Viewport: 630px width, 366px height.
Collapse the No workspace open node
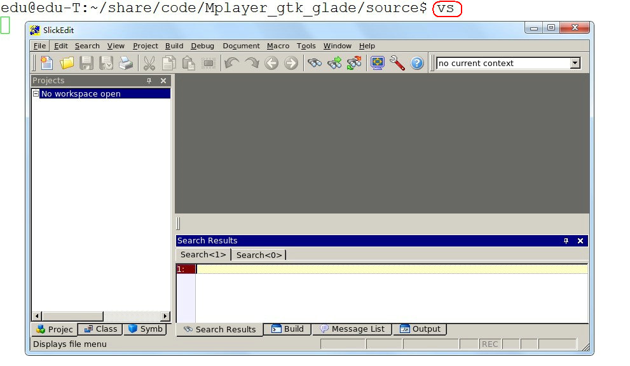coord(36,93)
